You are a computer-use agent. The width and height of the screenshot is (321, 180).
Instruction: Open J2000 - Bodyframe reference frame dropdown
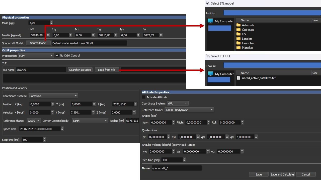click(x=189, y=110)
